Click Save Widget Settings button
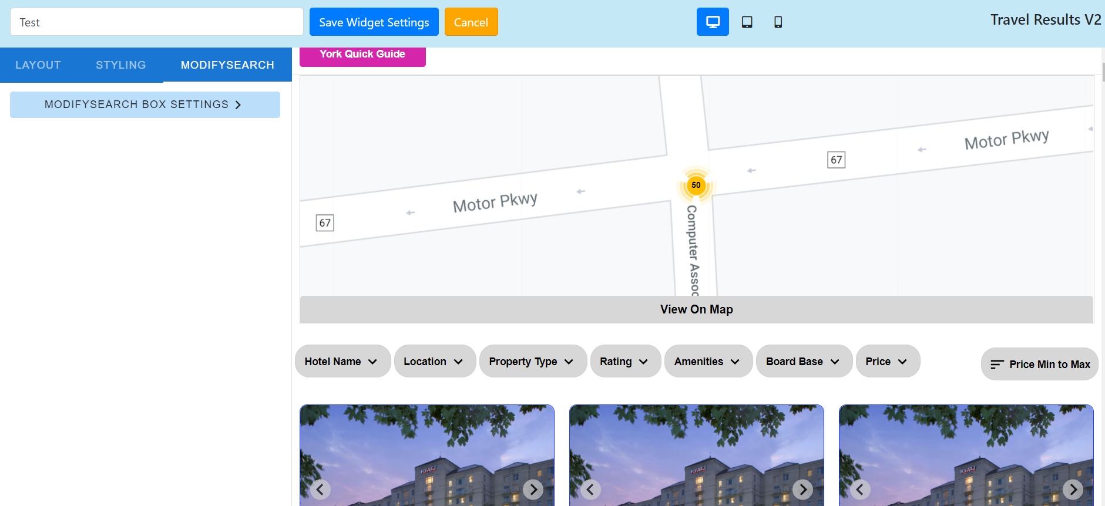This screenshot has width=1105, height=506. 374,22
